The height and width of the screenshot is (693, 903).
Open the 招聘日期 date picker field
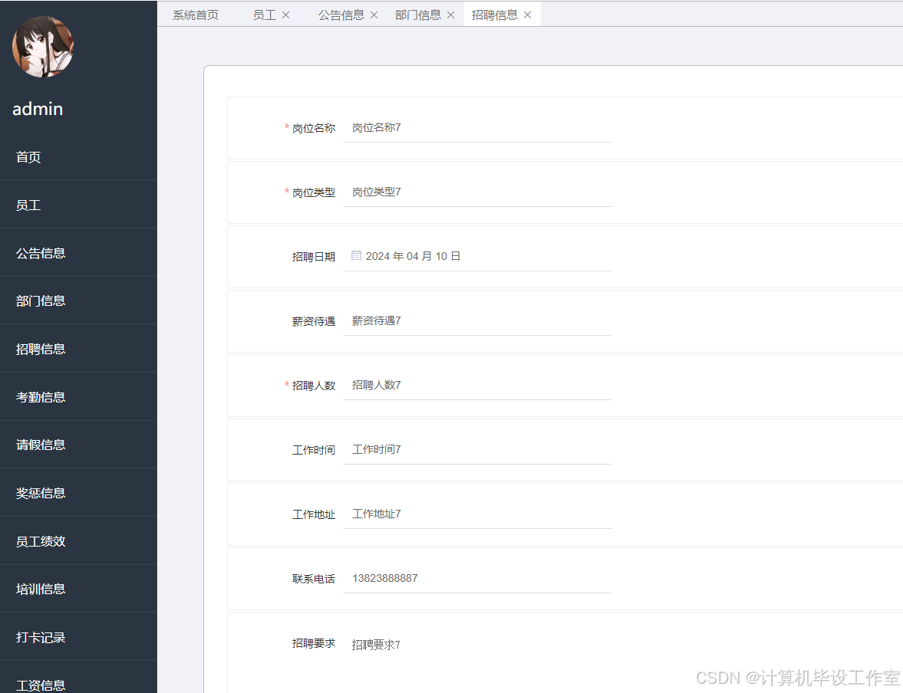click(x=477, y=256)
